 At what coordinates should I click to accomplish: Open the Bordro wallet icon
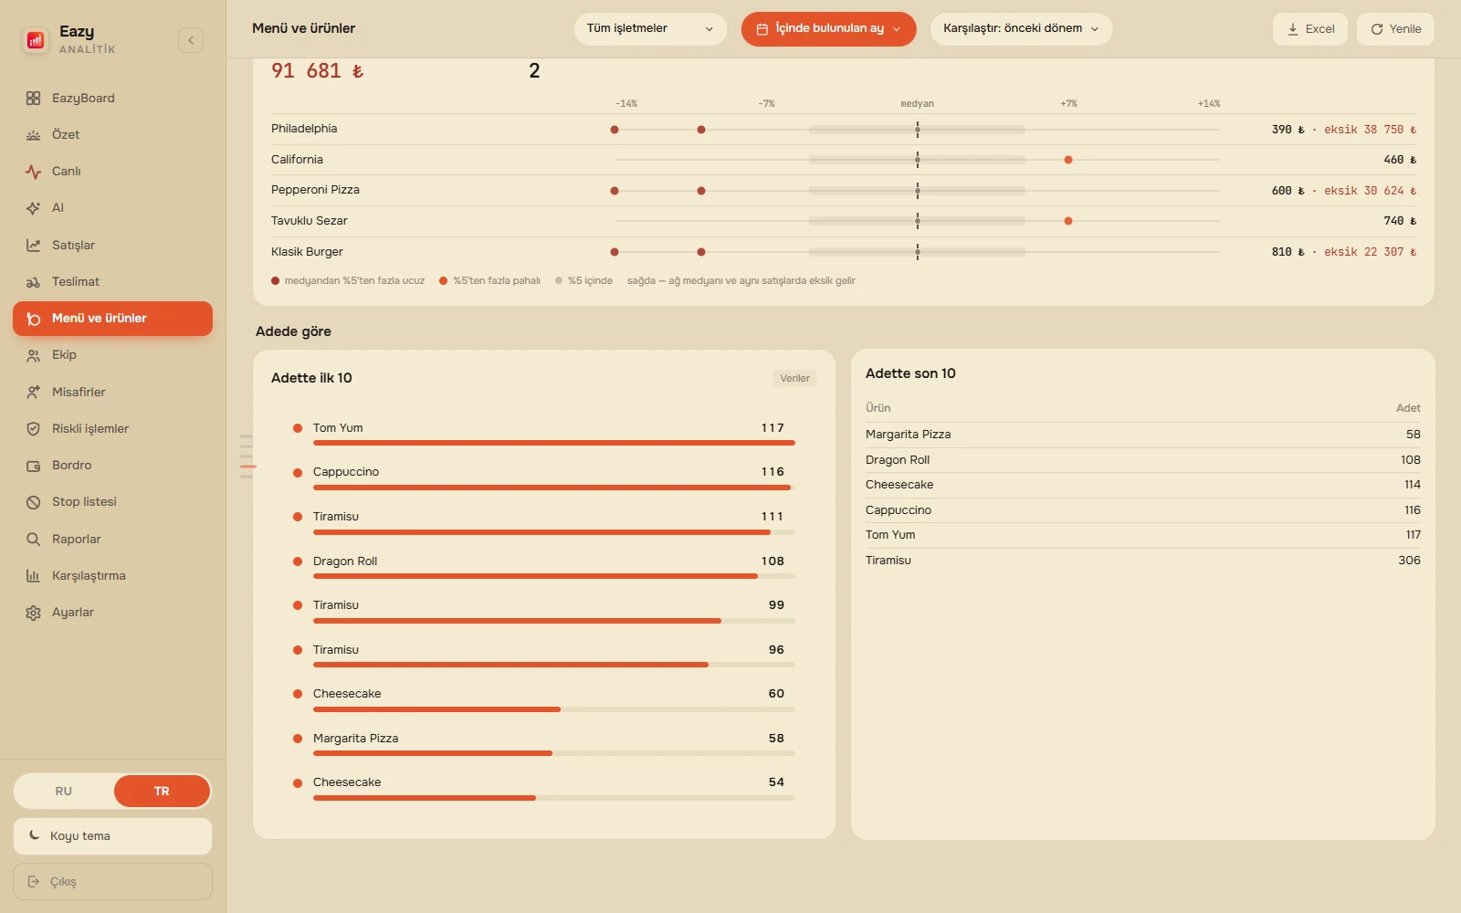click(34, 466)
